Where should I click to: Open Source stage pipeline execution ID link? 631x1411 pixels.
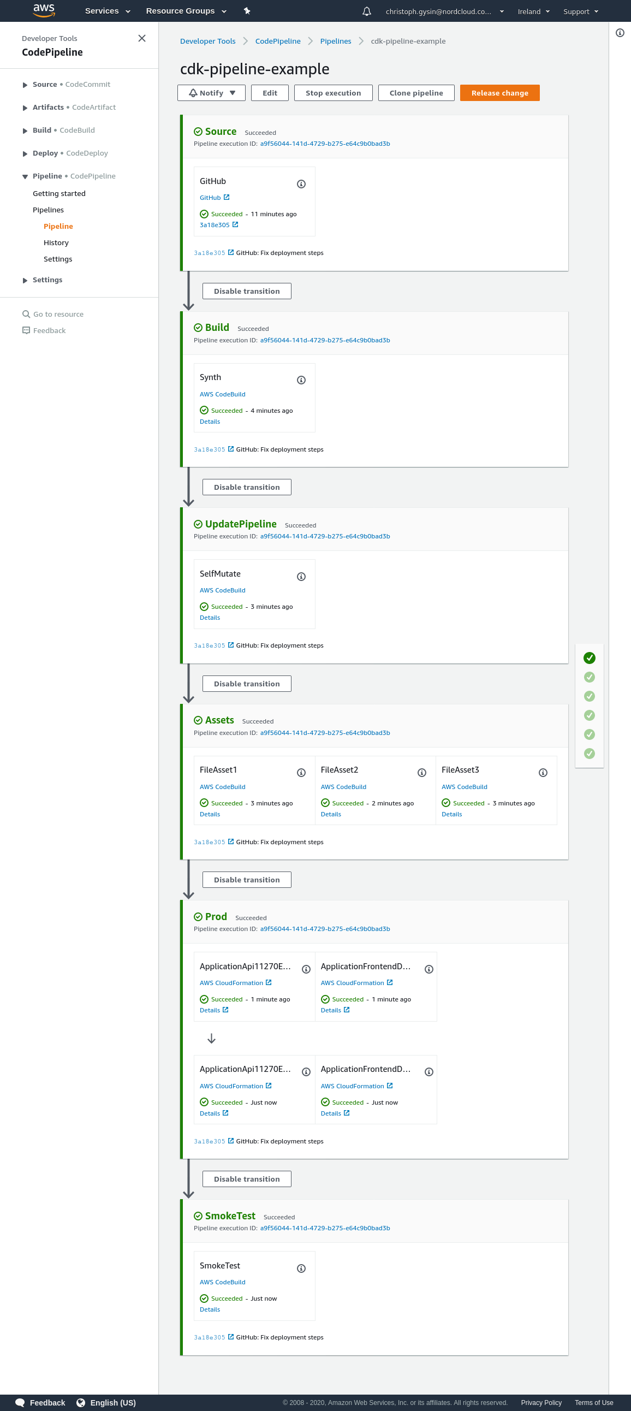(x=325, y=144)
